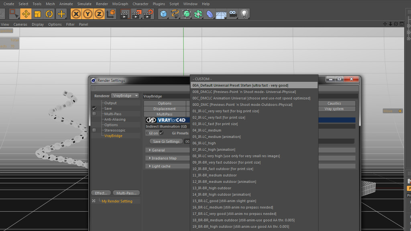Add a Cube primitive object
Viewport: 411px width, 231px height.
click(x=163, y=14)
